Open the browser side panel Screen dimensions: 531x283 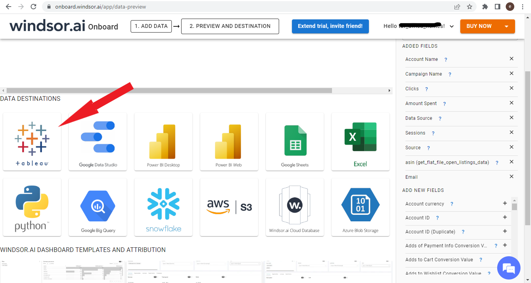pyautogui.click(x=497, y=7)
